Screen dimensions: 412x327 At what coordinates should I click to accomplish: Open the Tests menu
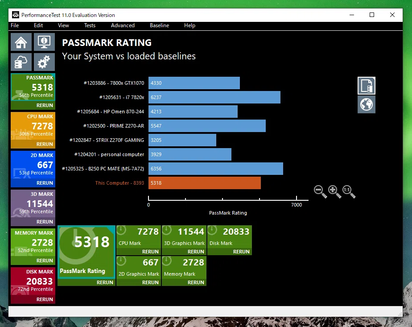pyautogui.click(x=90, y=25)
